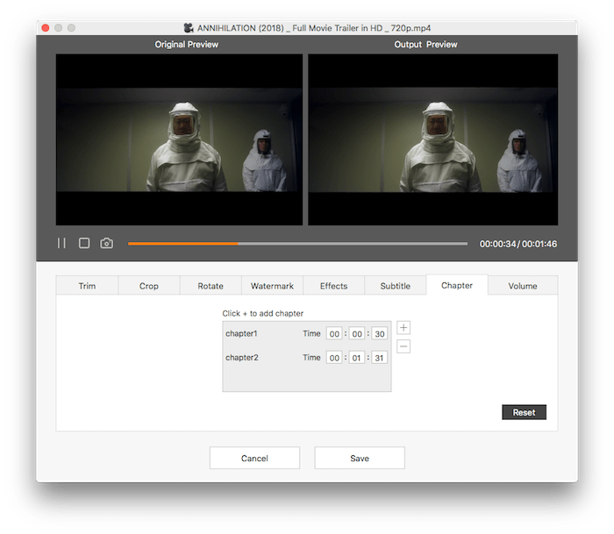Click chapter2 minutes field showing 01

click(357, 358)
